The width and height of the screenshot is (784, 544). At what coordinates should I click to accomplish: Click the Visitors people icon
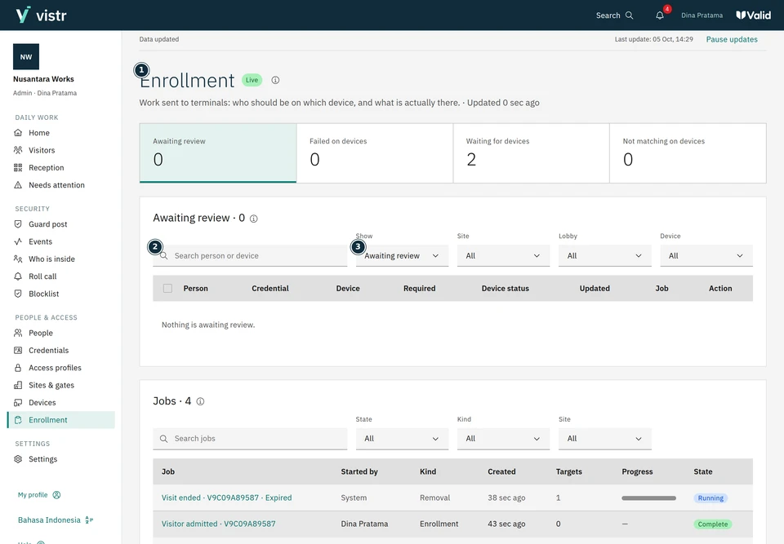pyautogui.click(x=18, y=150)
